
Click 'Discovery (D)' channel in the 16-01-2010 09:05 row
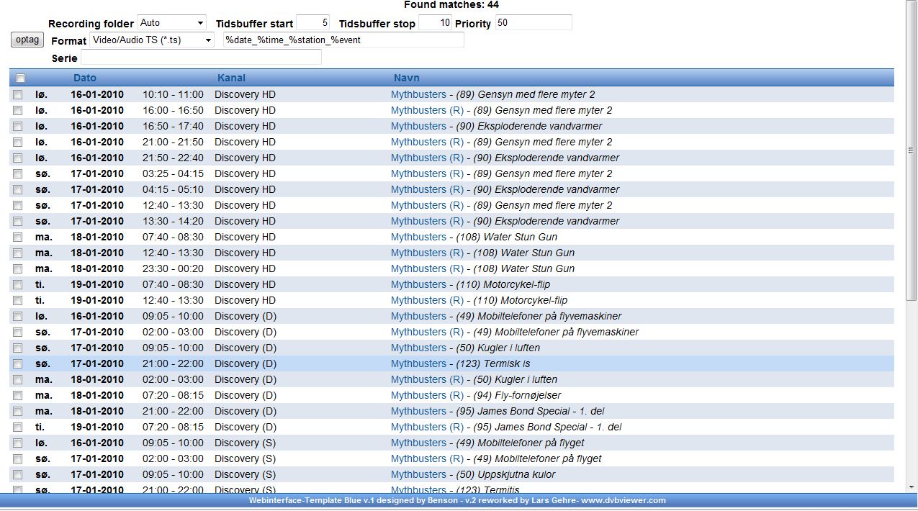[x=246, y=316]
